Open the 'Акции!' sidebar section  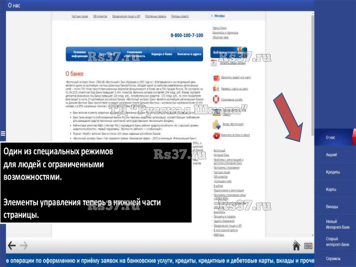(x=335, y=155)
